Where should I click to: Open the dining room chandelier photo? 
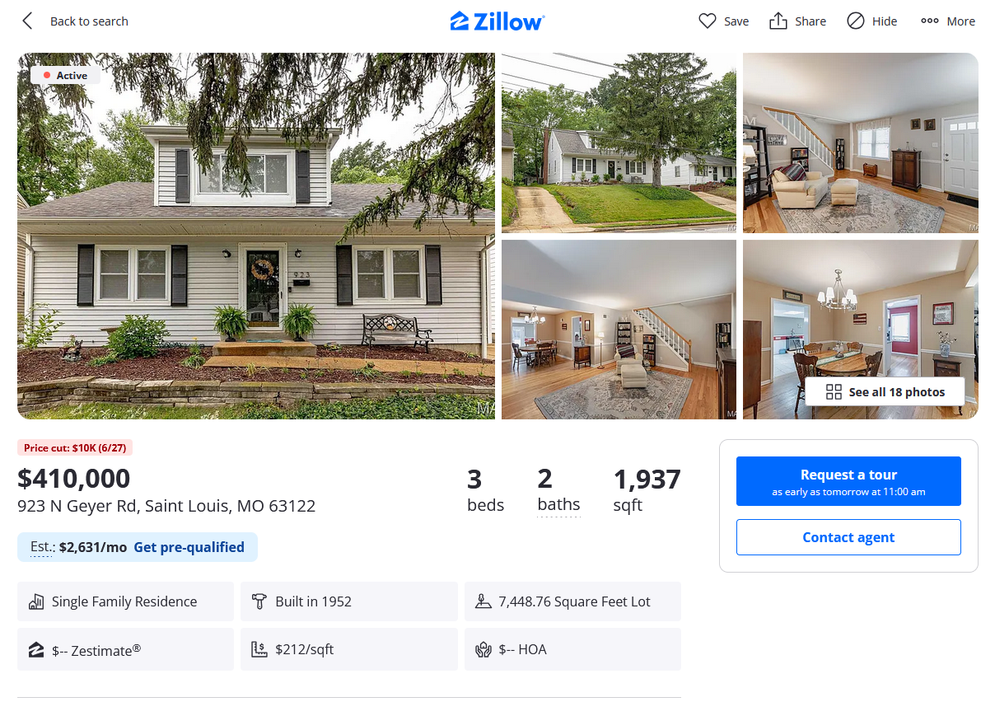pyautogui.click(x=861, y=330)
